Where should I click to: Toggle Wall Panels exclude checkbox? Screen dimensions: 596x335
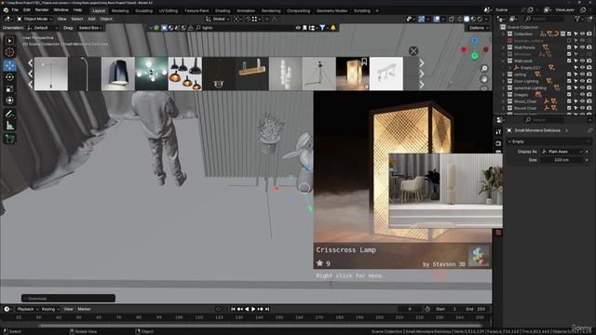point(569,47)
